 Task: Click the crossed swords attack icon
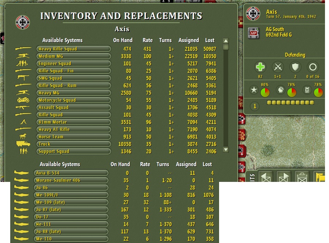coord(278,67)
